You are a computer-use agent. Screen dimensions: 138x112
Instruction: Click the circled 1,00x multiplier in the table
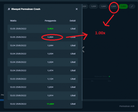pyautogui.click(x=50, y=37)
